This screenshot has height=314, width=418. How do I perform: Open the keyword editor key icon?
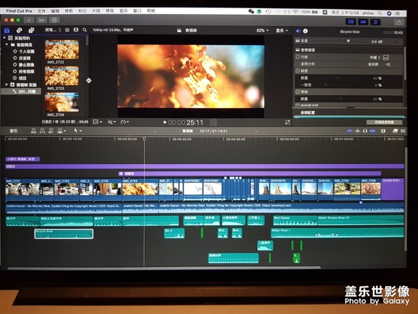(42, 20)
